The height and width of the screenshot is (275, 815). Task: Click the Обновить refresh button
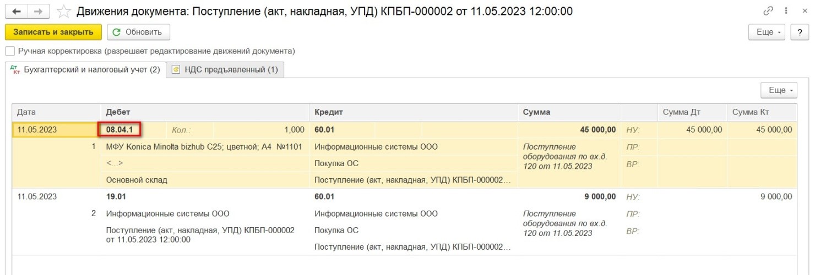[138, 32]
